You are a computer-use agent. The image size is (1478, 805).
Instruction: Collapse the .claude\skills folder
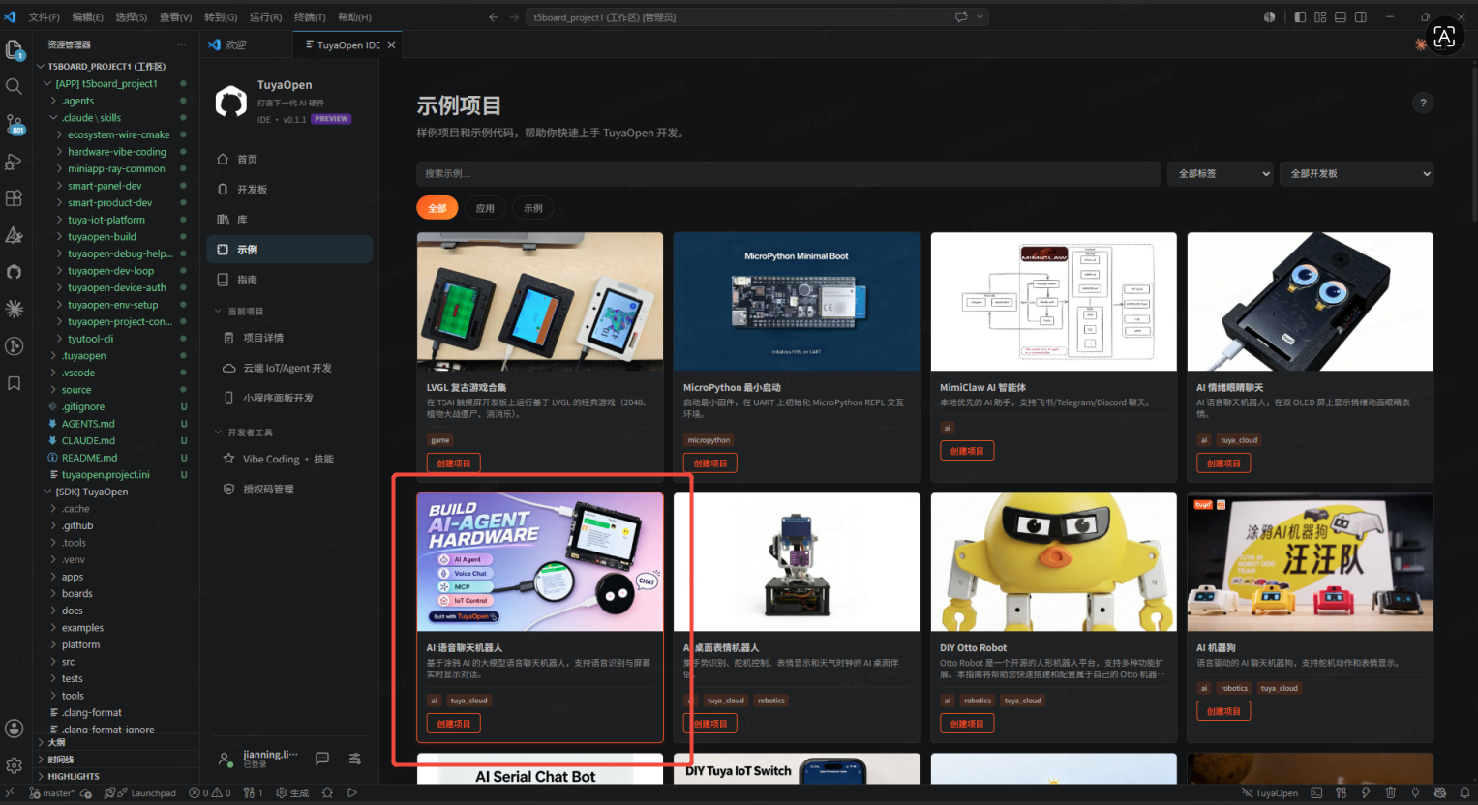[91, 117]
